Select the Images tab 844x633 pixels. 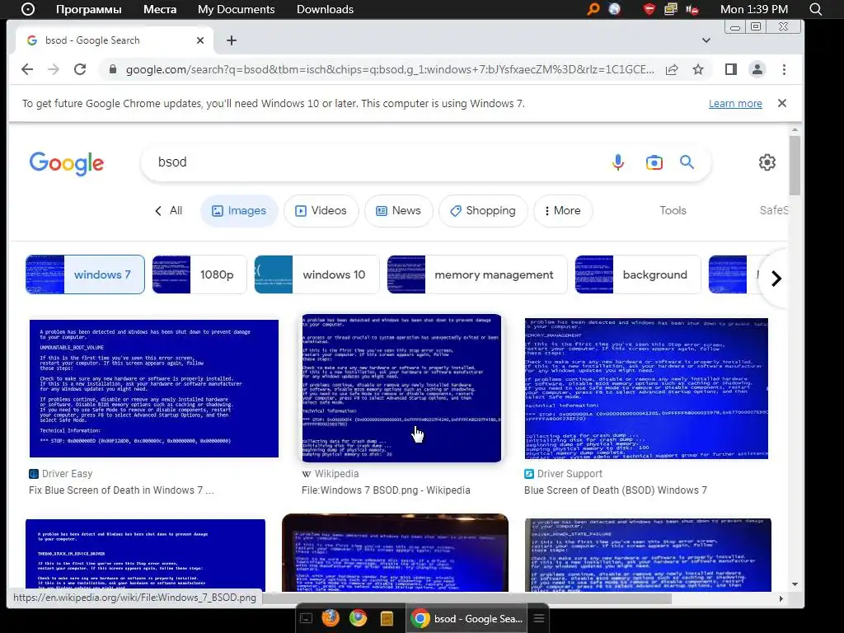pyautogui.click(x=239, y=210)
